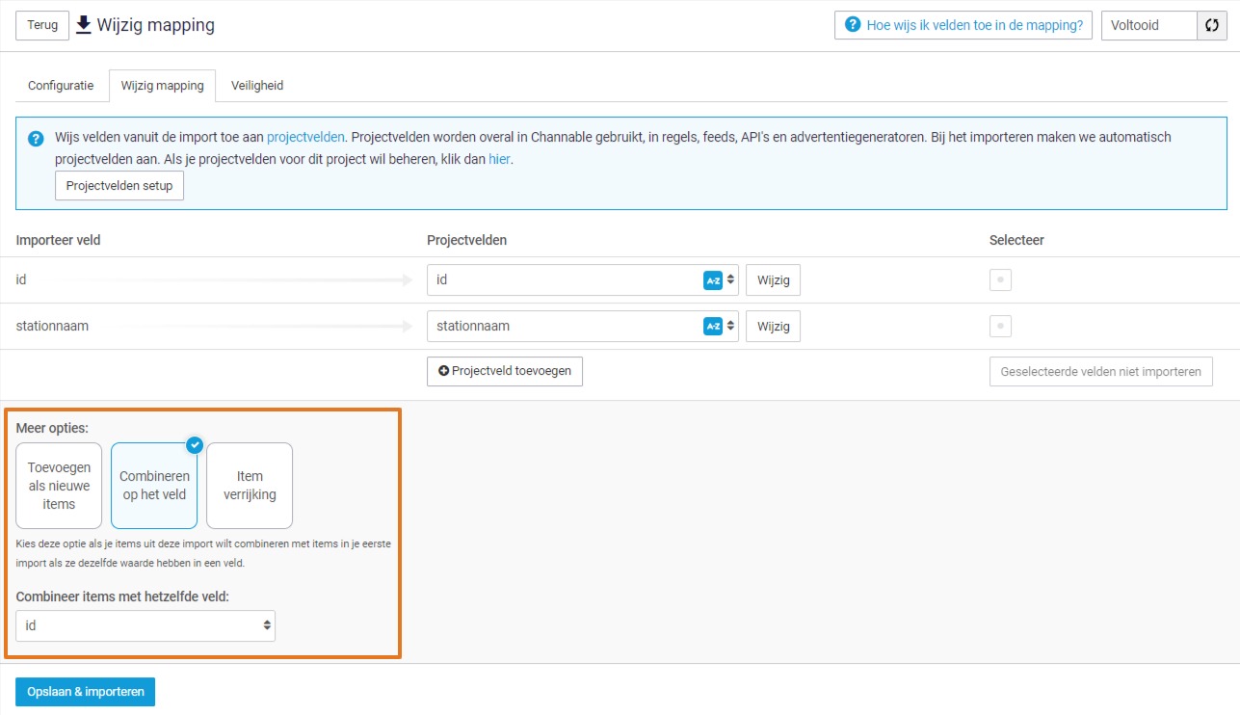1240x715 pixels.
Task: Click 'Opslaan & importeren' button
Action: click(x=86, y=692)
